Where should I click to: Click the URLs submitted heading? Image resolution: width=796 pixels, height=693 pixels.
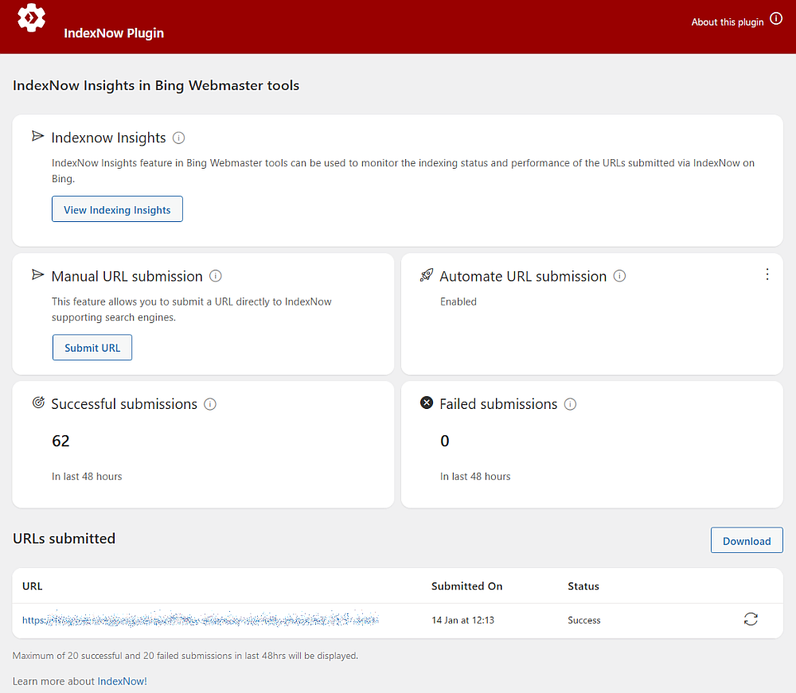pyautogui.click(x=64, y=539)
